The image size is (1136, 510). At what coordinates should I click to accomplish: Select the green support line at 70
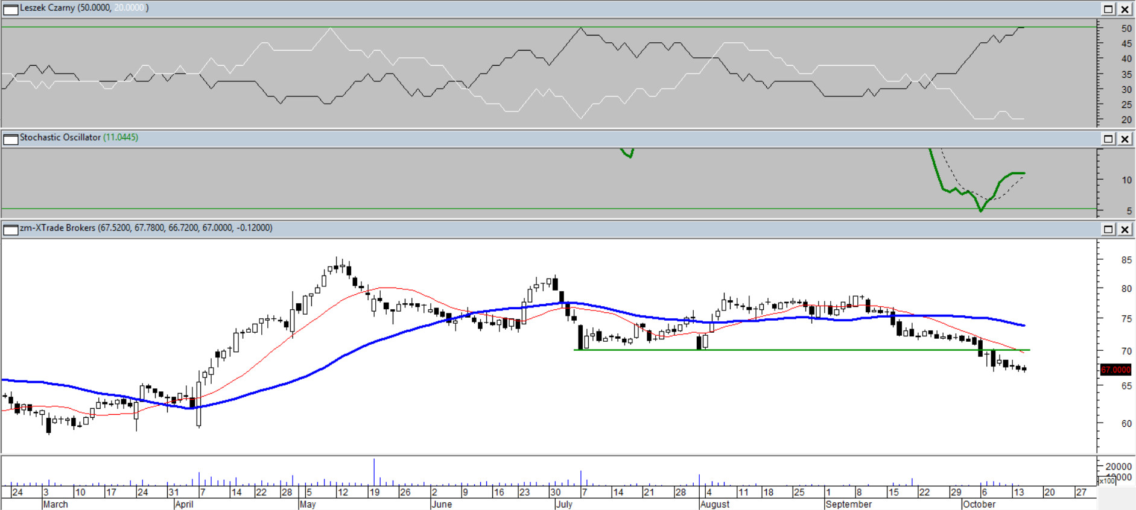pos(784,350)
